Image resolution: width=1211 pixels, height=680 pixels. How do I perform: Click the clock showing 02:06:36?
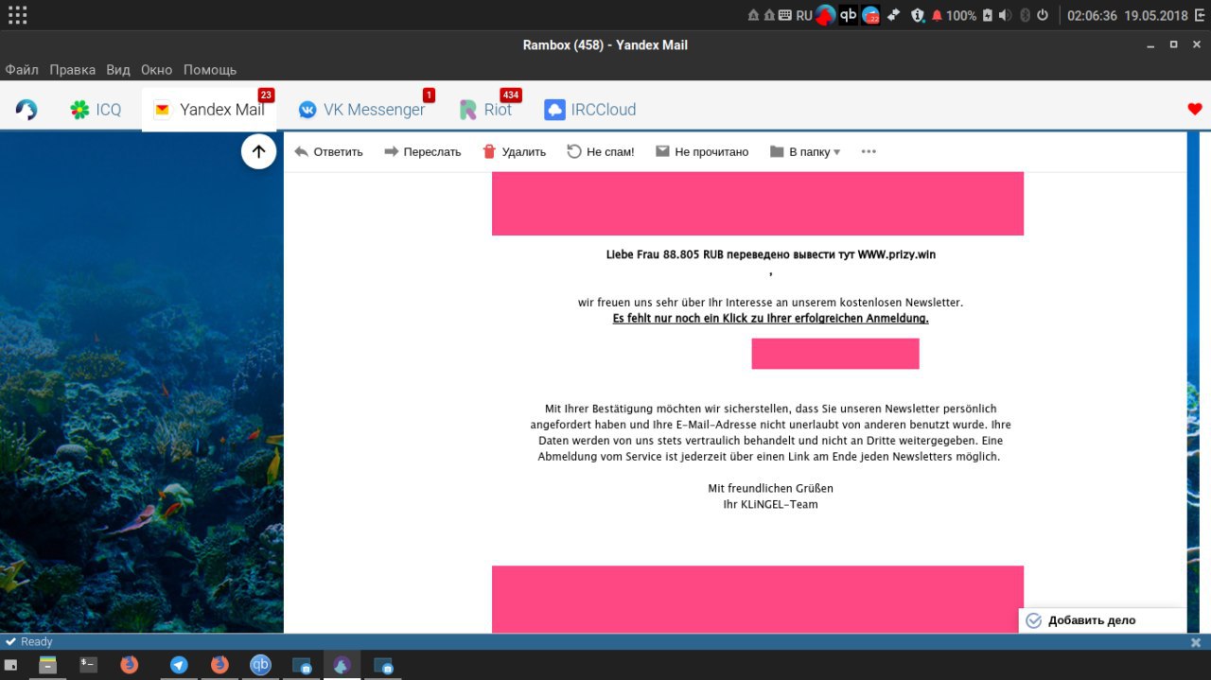point(1093,15)
